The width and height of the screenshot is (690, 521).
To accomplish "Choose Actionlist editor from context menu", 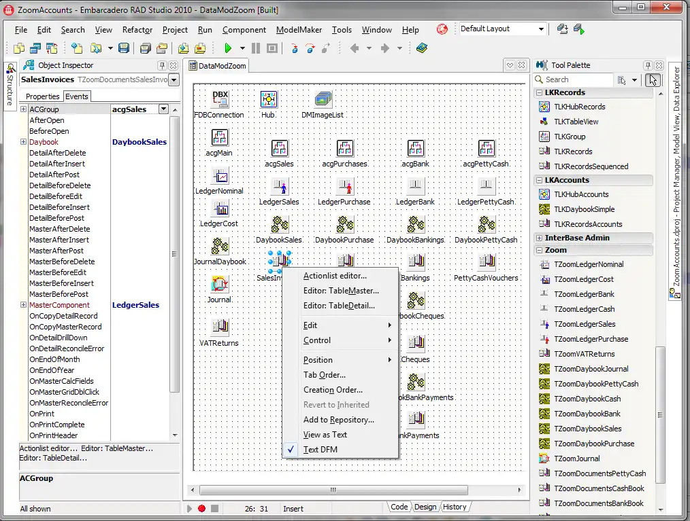I will coord(340,276).
